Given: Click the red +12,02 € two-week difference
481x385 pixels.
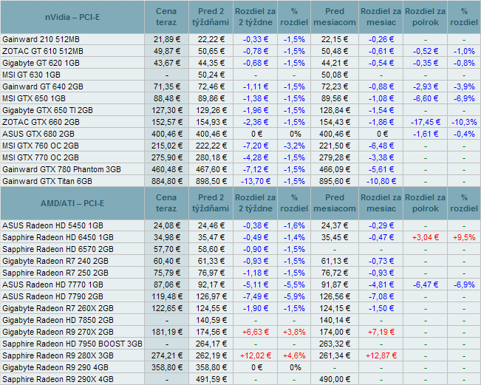Looking at the screenshot, I should (x=256, y=355).
